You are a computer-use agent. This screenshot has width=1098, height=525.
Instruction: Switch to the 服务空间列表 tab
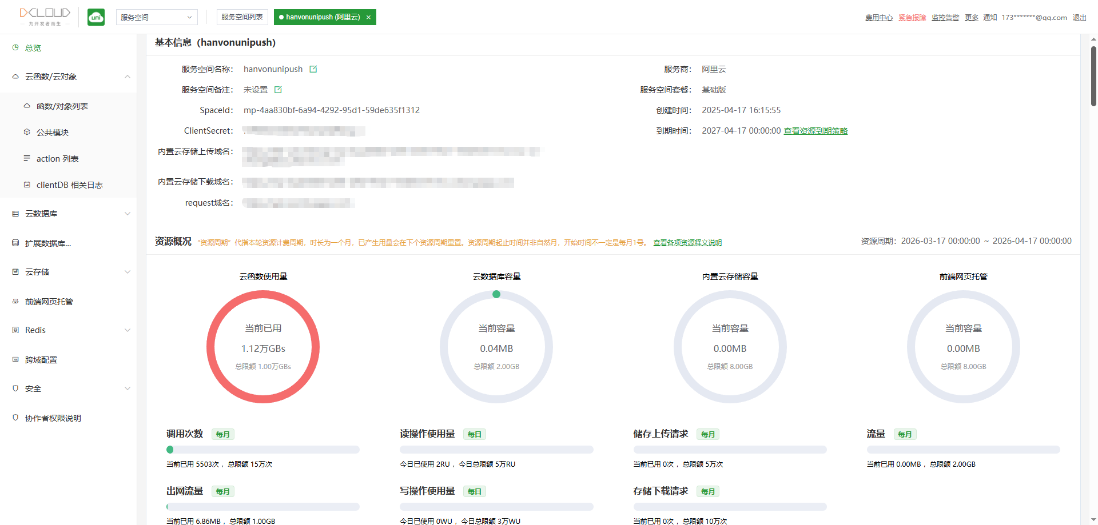click(242, 17)
